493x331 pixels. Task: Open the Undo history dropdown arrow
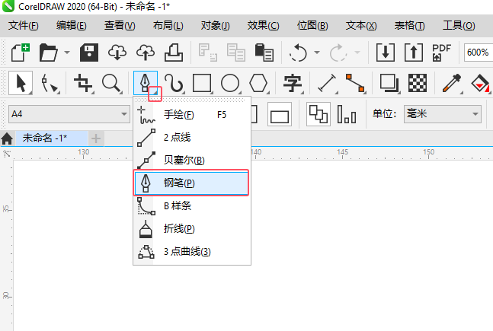click(x=317, y=53)
